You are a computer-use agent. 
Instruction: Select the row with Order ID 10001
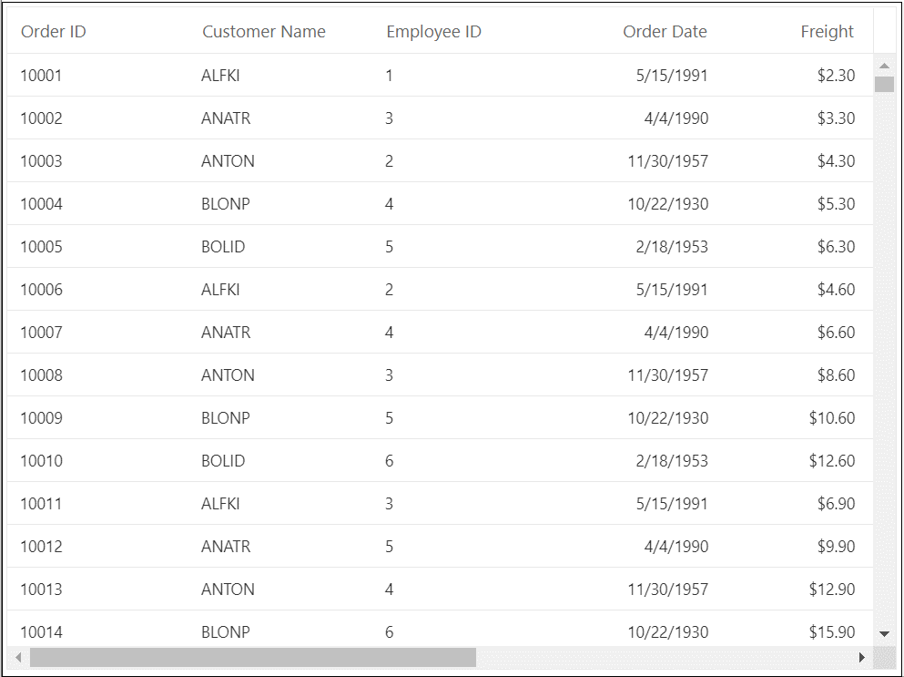pyautogui.click(x=41, y=76)
